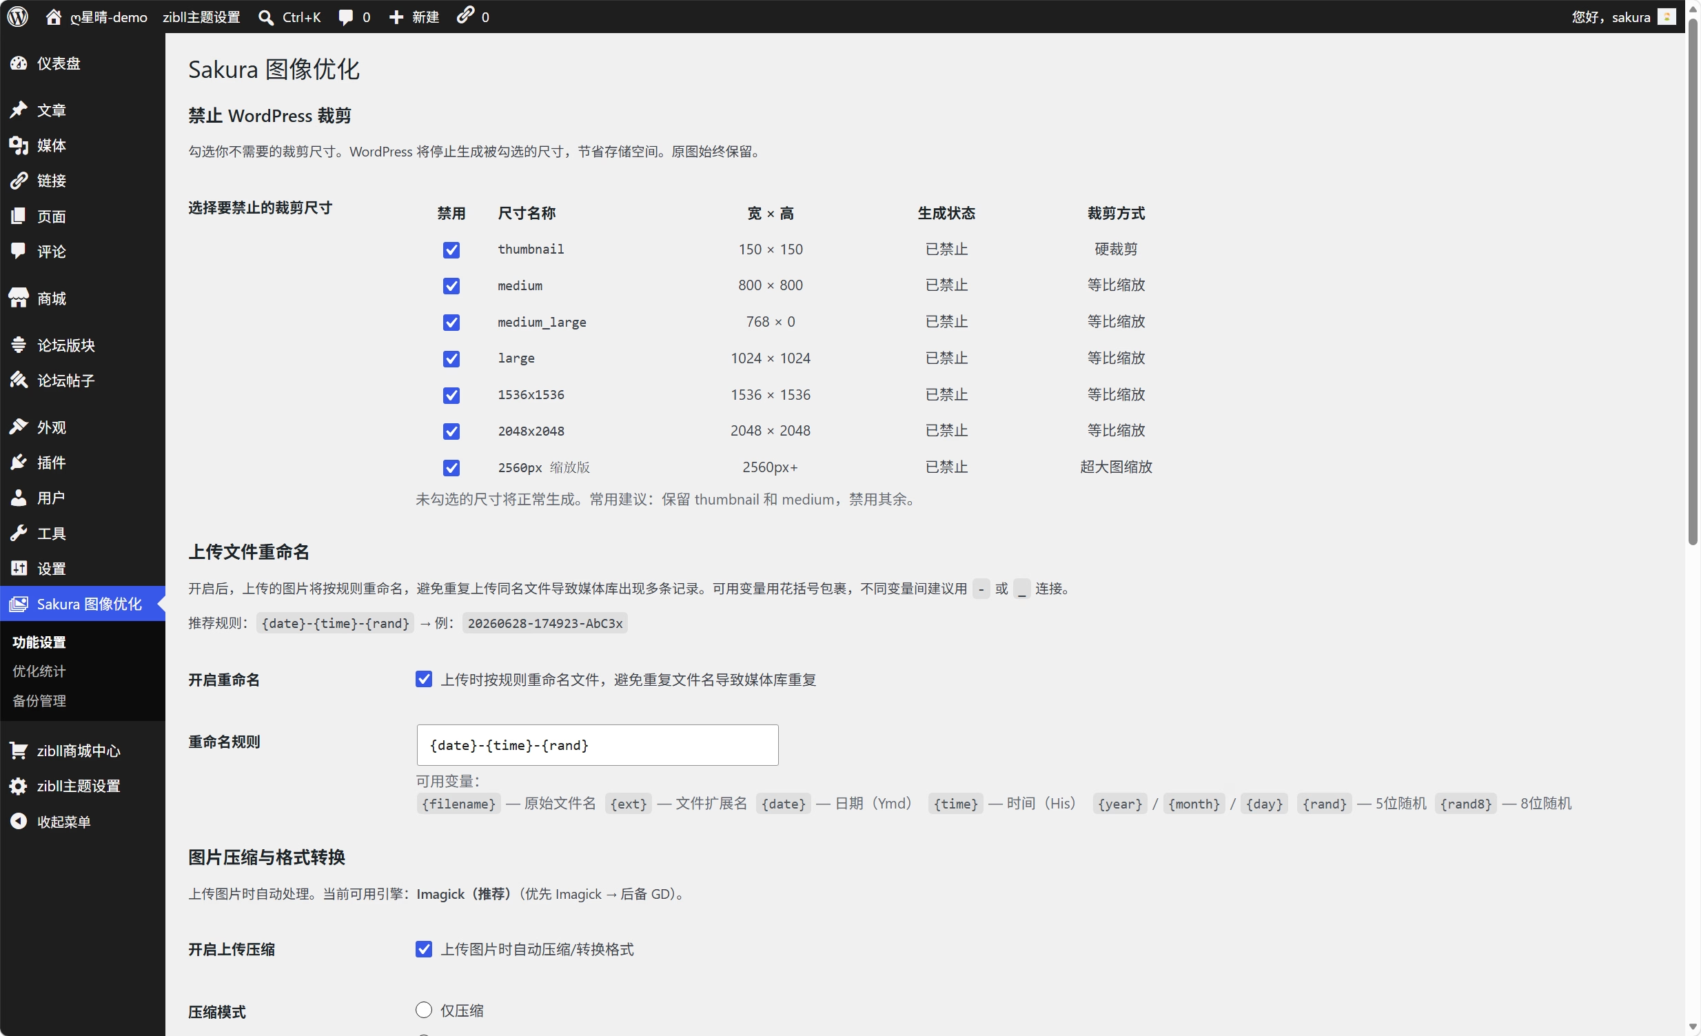This screenshot has width=1701, height=1036.
Task: Click the {year} variable tag
Action: coord(1120,804)
